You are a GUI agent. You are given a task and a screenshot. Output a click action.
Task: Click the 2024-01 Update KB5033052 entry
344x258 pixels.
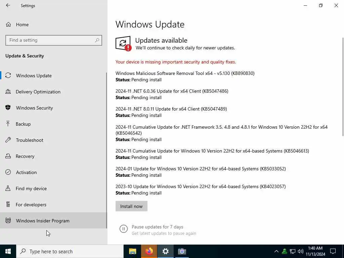point(201,172)
